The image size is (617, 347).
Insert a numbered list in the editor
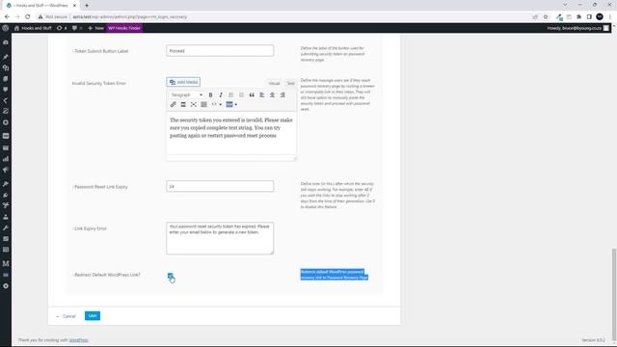(241, 94)
